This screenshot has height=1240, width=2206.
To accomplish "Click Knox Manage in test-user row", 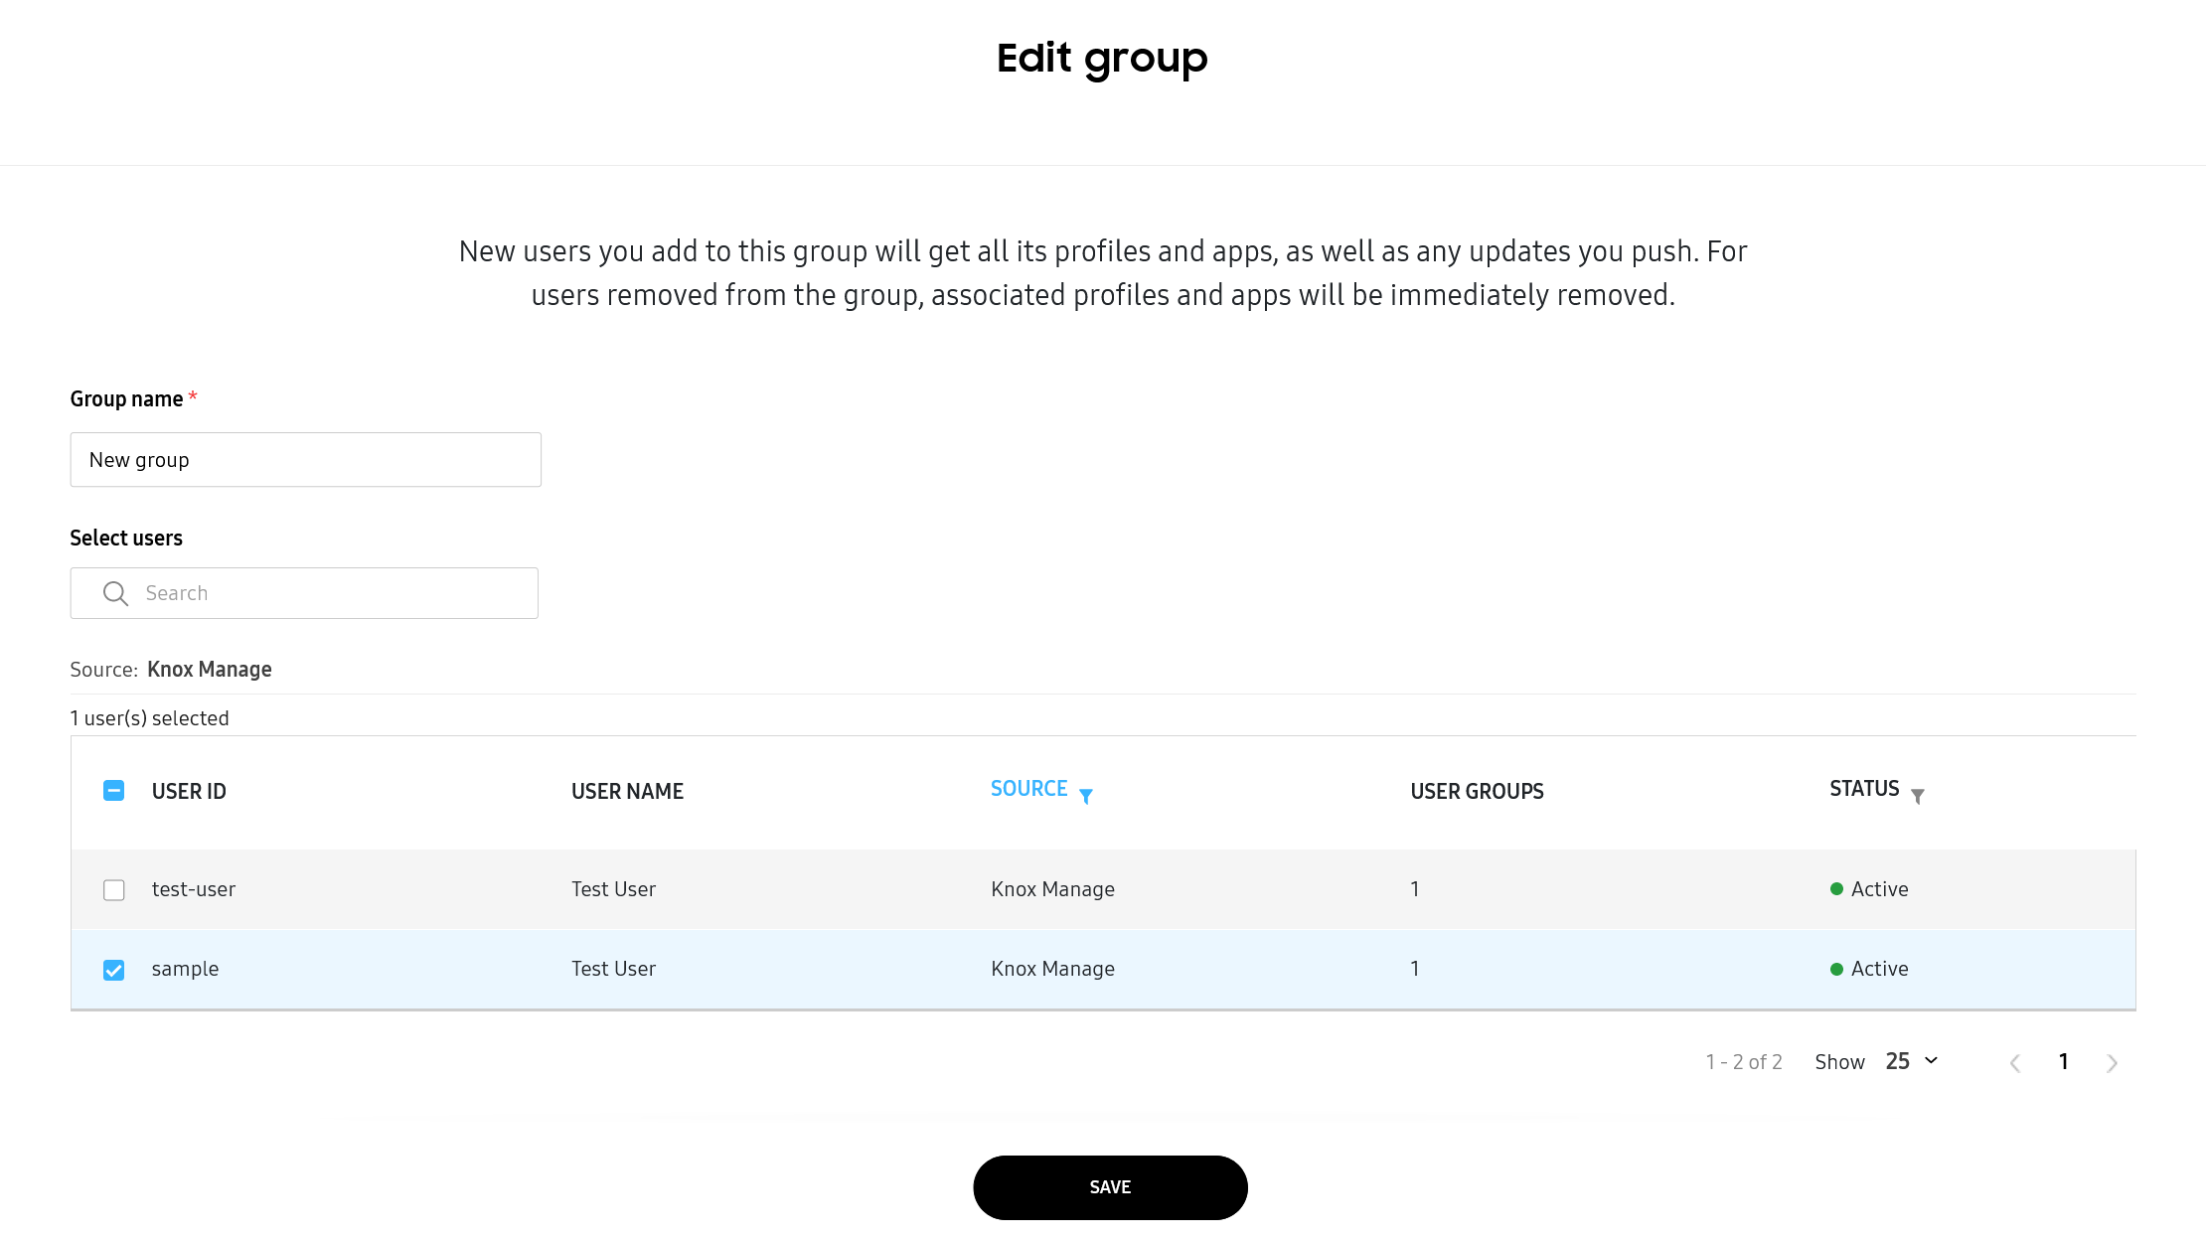I will [x=1052, y=889].
